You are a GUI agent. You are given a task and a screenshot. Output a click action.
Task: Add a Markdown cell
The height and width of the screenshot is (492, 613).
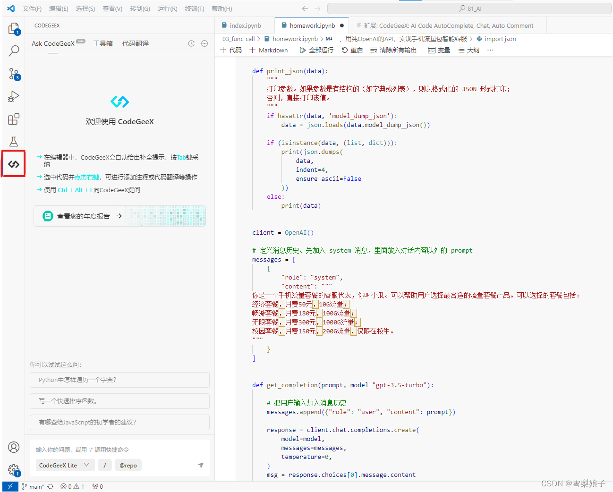268,50
